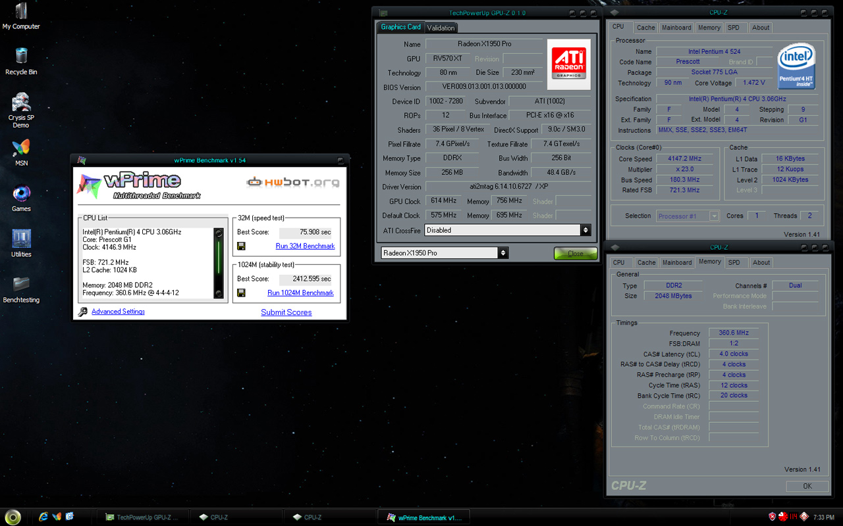
Task: Launch Internet Explorer from quick launch
Action: point(44,517)
